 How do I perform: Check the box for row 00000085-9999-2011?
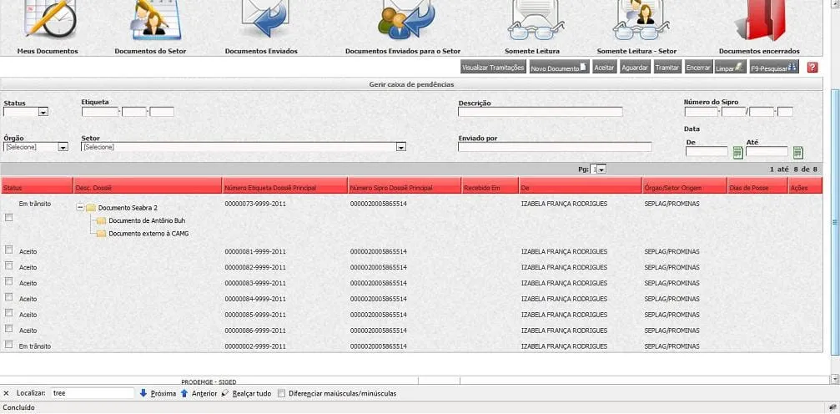(8, 312)
